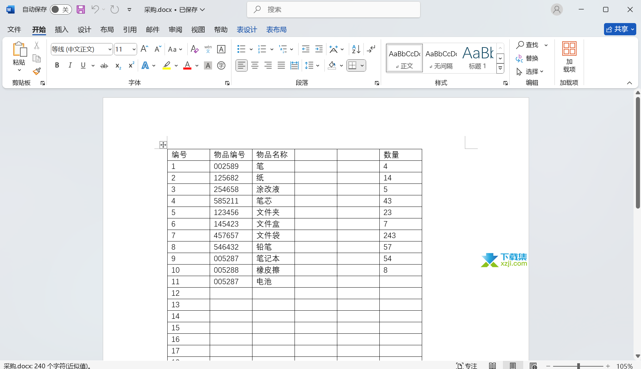Expand the change case Aa menu
641x369 pixels.
point(175,49)
